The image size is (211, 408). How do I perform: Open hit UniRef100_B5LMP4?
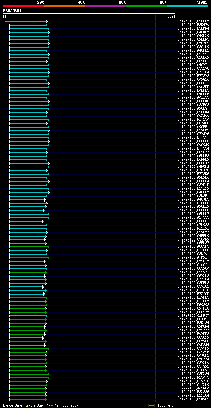[193, 28]
